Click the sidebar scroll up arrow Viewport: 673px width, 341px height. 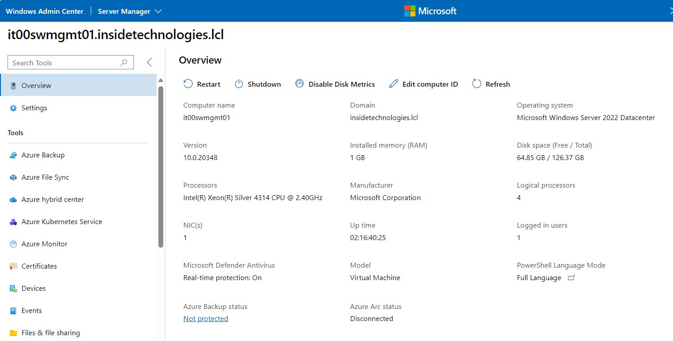click(x=161, y=80)
